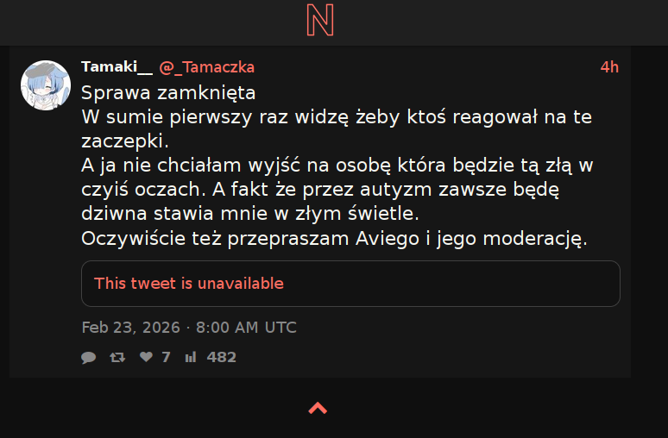Image resolution: width=668 pixels, height=438 pixels.
Task: Click the 482 views count
Action: [222, 357]
